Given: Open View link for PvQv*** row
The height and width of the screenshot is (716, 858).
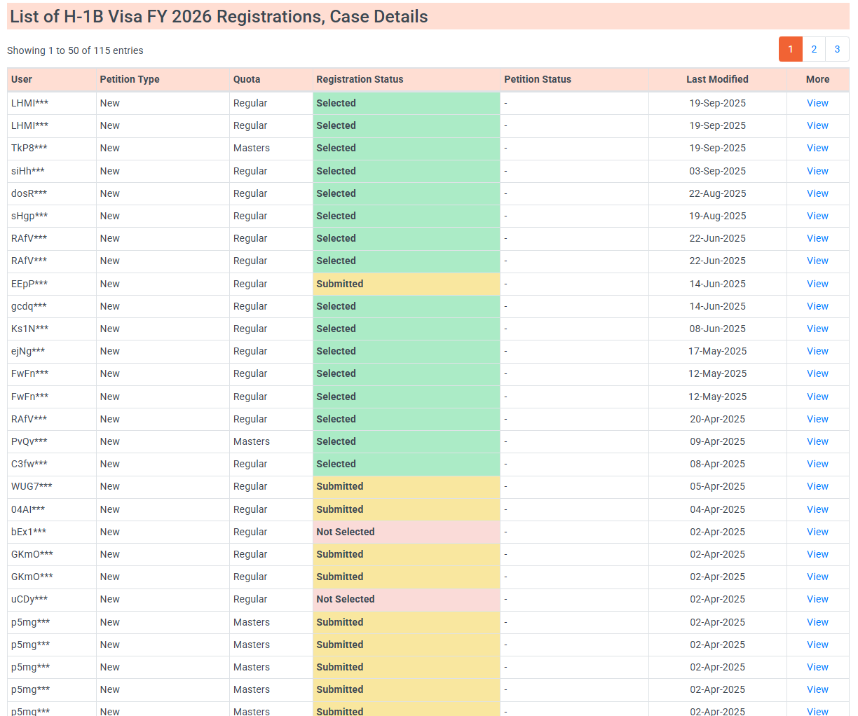Looking at the screenshot, I should click(817, 441).
